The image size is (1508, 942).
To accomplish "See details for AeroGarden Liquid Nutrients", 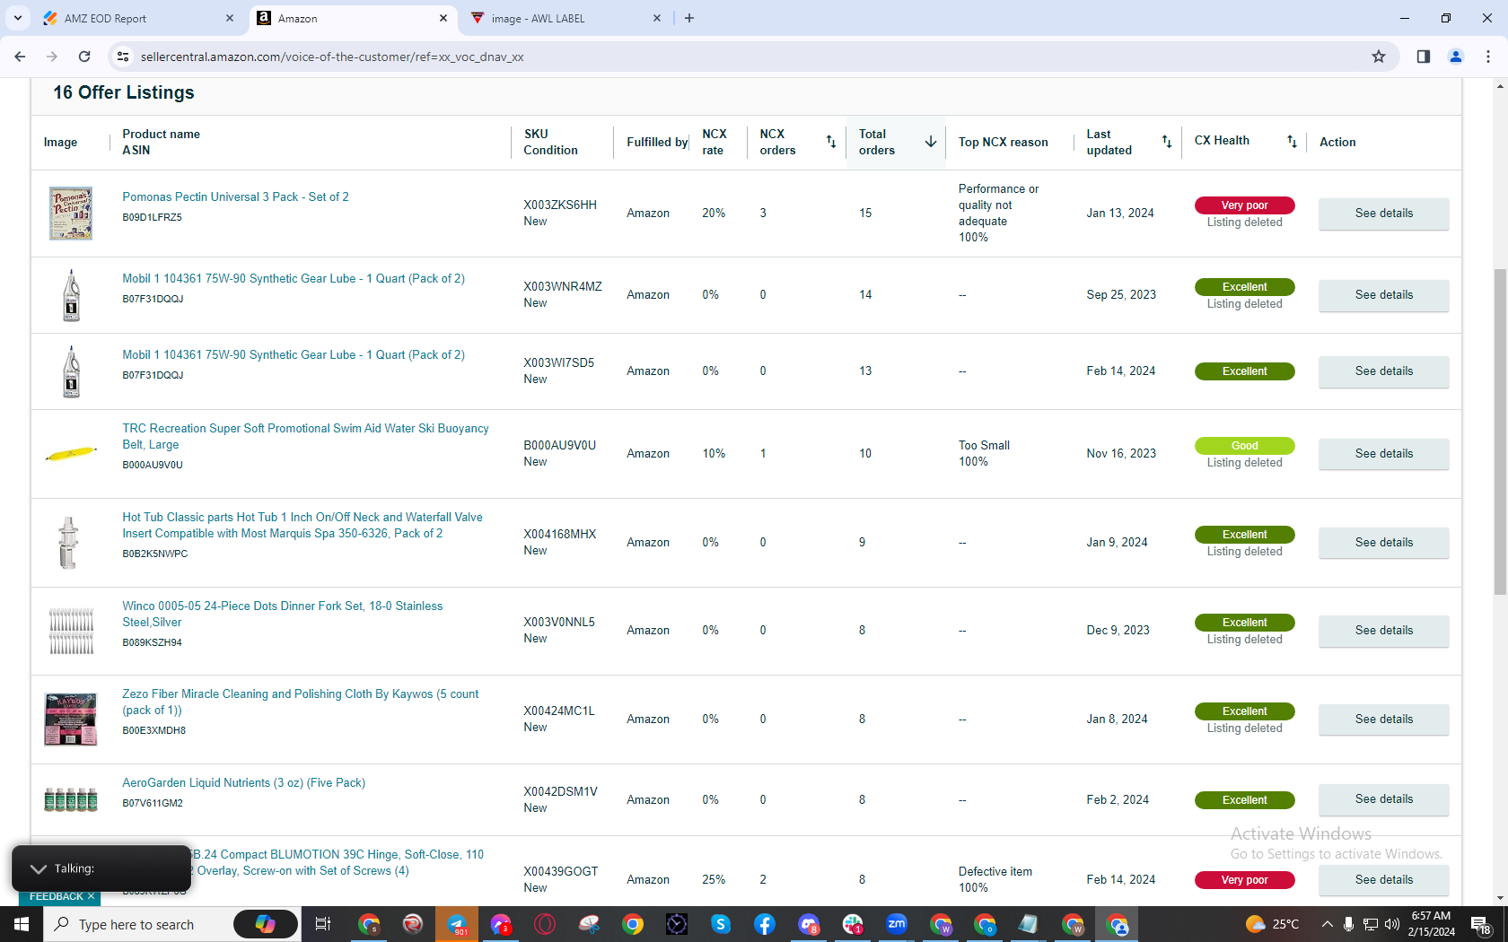I will [x=1383, y=799].
